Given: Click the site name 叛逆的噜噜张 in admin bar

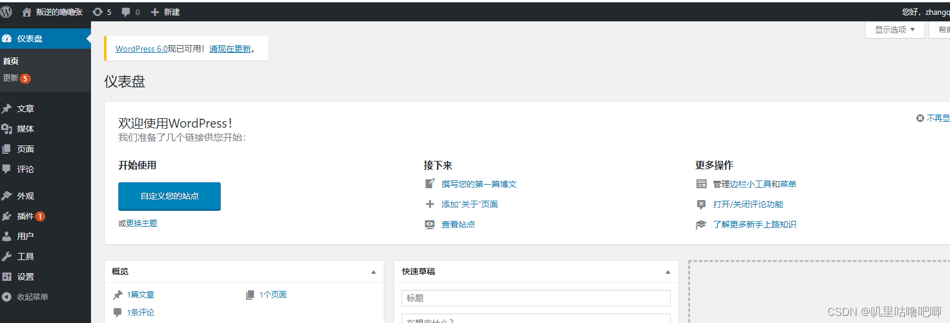Looking at the screenshot, I should (x=59, y=12).
